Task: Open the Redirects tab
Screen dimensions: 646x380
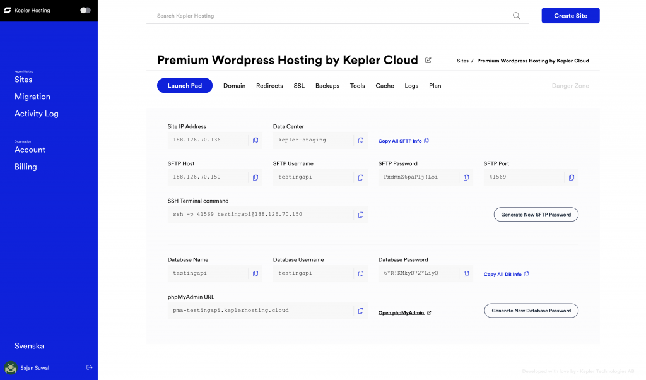Action: (x=269, y=86)
